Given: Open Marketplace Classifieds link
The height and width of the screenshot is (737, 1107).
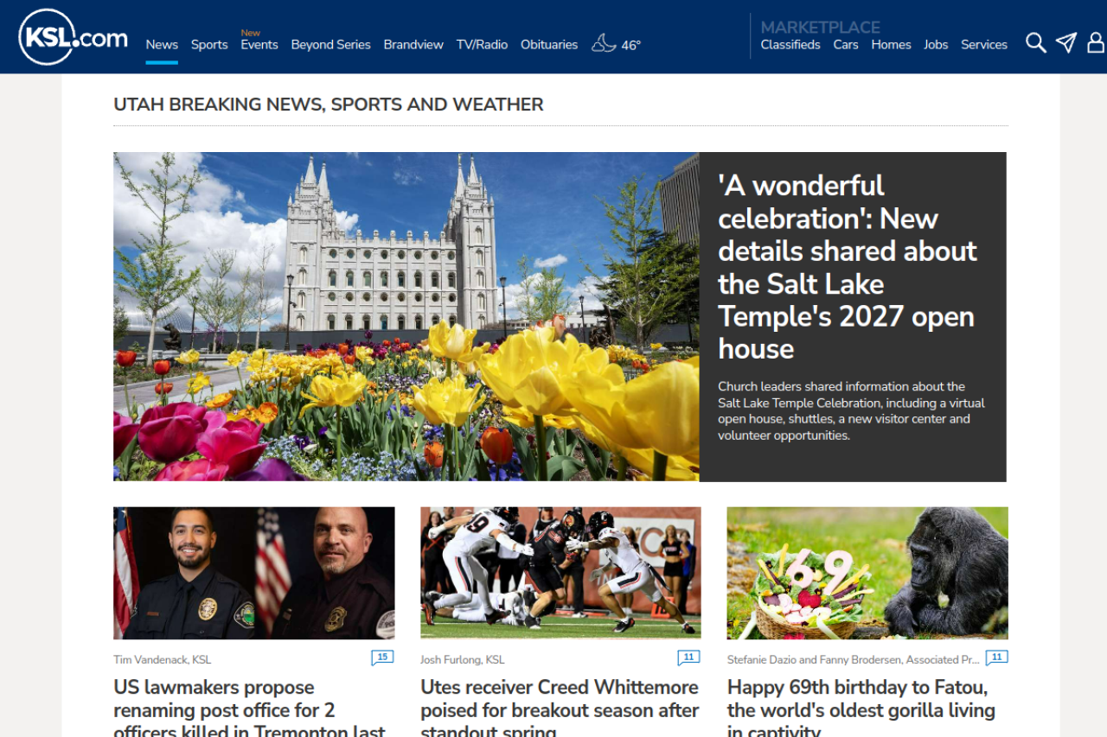Looking at the screenshot, I should pos(790,45).
